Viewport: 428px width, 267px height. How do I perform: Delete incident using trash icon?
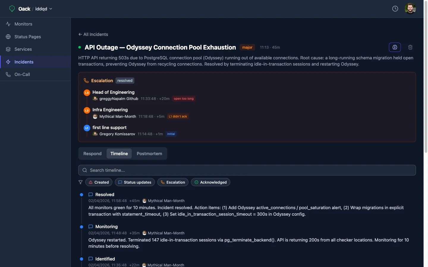[410, 47]
